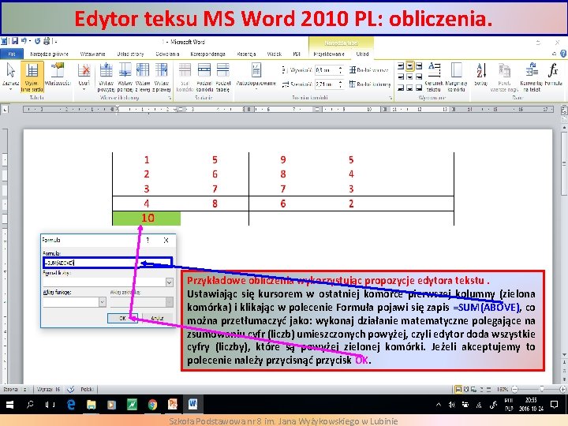Viewport: 568px width, 426px height.
Task: Select align center cell alignment
Action: [x=409, y=77]
